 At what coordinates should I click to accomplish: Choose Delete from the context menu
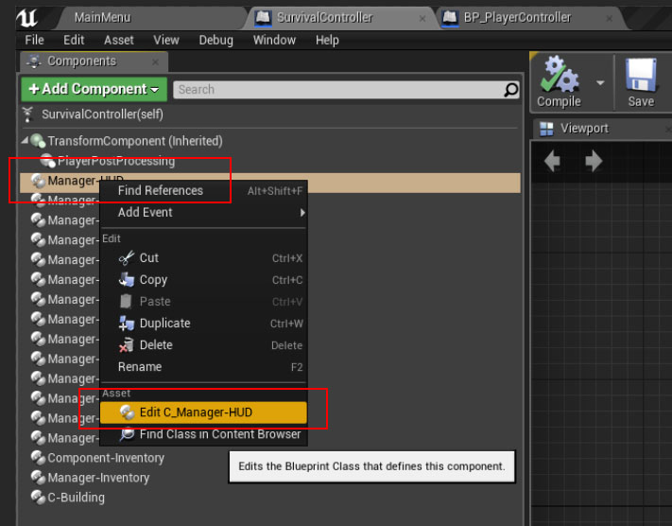pos(156,344)
